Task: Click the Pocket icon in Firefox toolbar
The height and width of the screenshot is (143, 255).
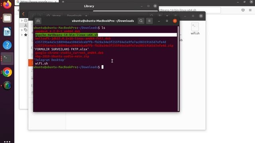Action: pos(243,10)
